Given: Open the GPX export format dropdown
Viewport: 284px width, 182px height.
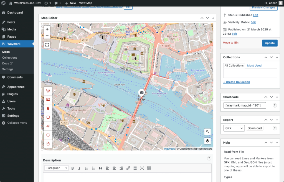Looking at the screenshot, I should point(234,128).
